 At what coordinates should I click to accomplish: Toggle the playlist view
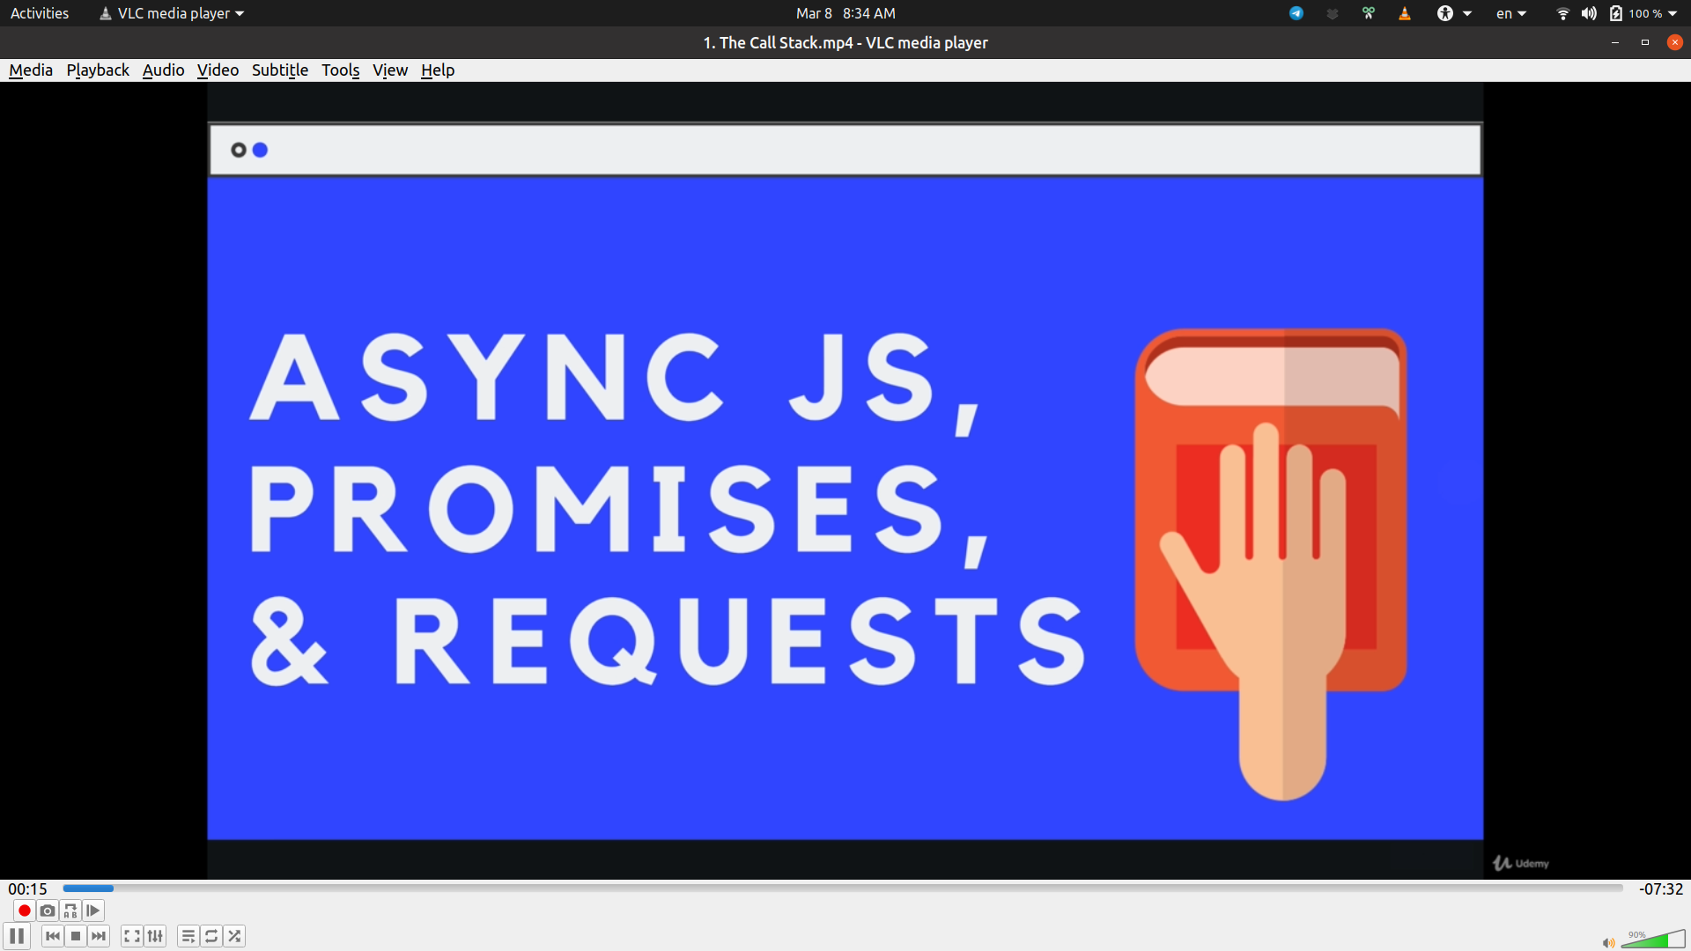point(188,936)
